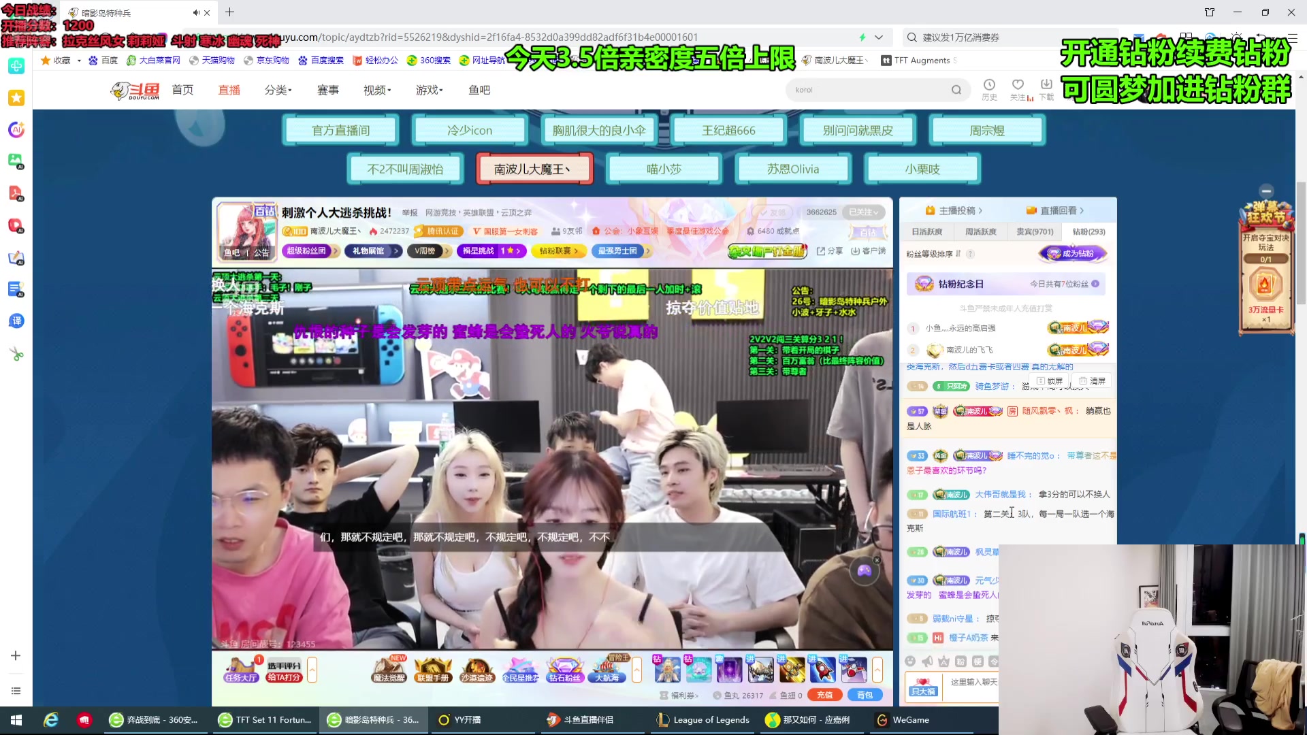
Task: Toggle 粉丝等级排序 fan level sorting
Action: 933,254
